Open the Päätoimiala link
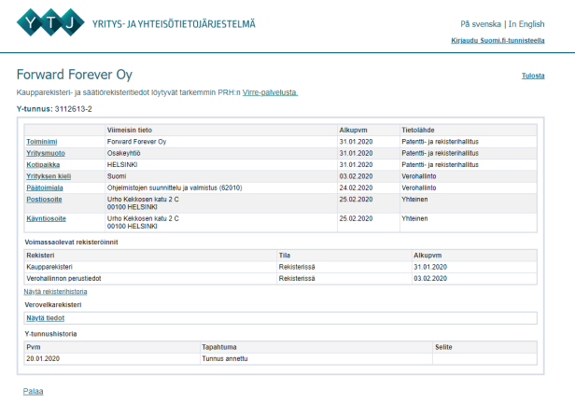Viewport: 575px width, 417px height. (x=45, y=188)
